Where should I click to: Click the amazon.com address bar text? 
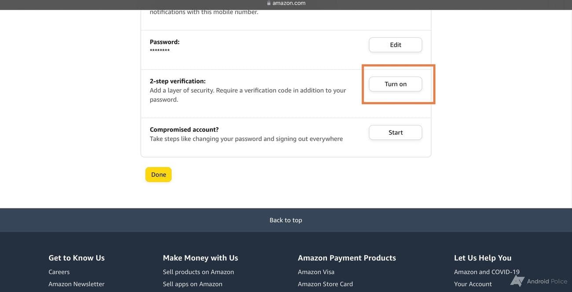coord(289,3)
